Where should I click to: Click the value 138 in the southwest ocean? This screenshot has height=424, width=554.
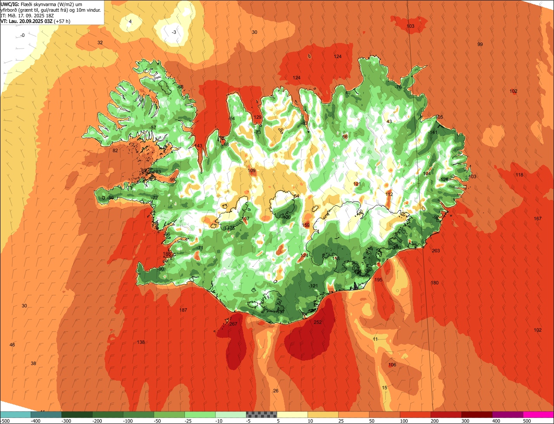pyautogui.click(x=141, y=342)
